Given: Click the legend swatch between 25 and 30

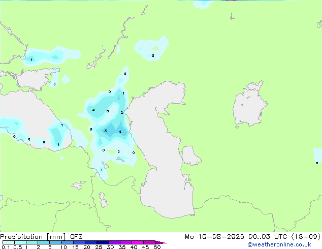Looking at the screenshot, I should 103,242.
